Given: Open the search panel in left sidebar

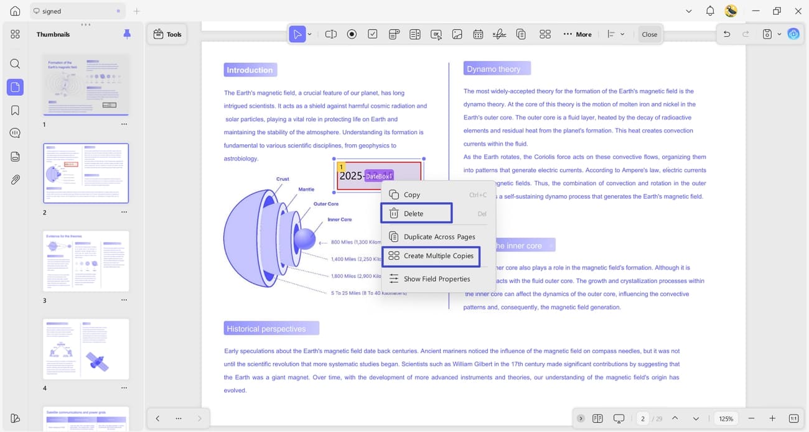Looking at the screenshot, I should [x=15, y=64].
